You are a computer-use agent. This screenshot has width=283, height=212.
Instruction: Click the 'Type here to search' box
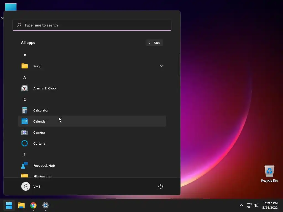point(92,25)
